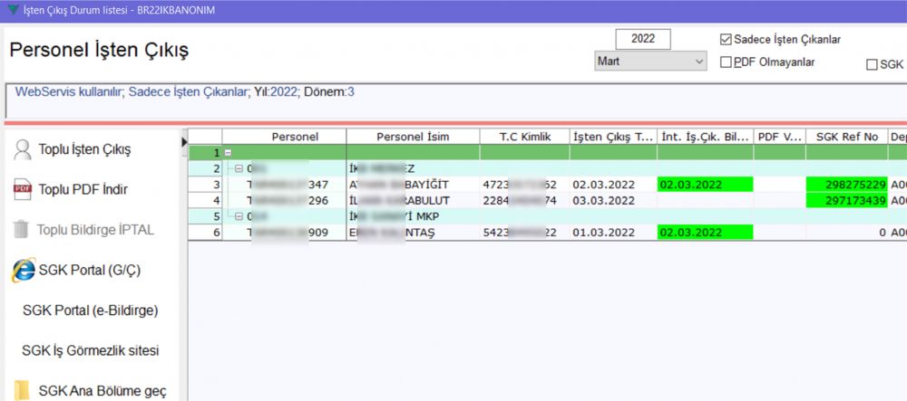Viewport: 907px width, 401px height.
Task: Click the Toplu İşten Çıkış person icon
Action: pyautogui.click(x=23, y=149)
